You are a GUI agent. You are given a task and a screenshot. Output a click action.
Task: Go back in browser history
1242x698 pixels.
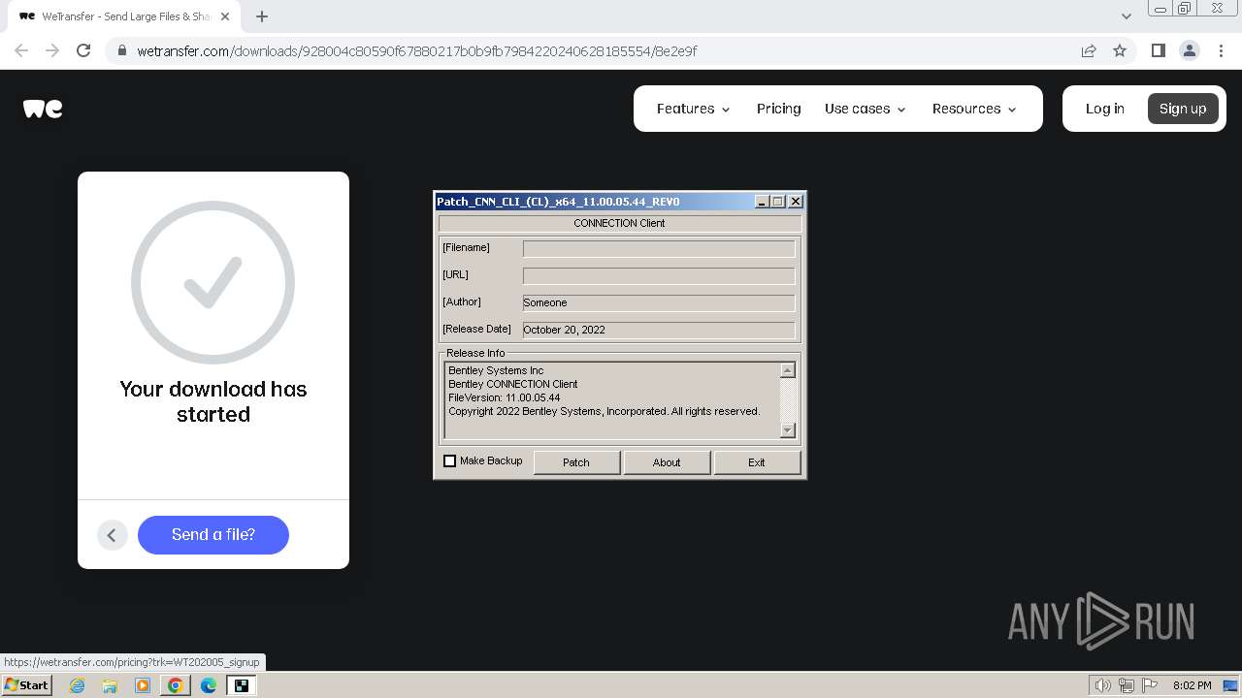tap(21, 50)
